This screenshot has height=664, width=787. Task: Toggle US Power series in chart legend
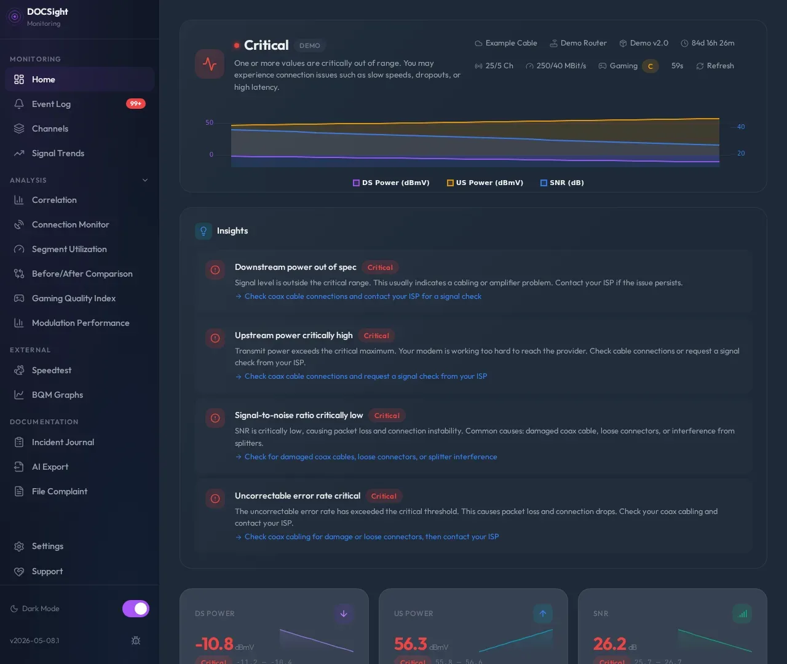[485, 183]
